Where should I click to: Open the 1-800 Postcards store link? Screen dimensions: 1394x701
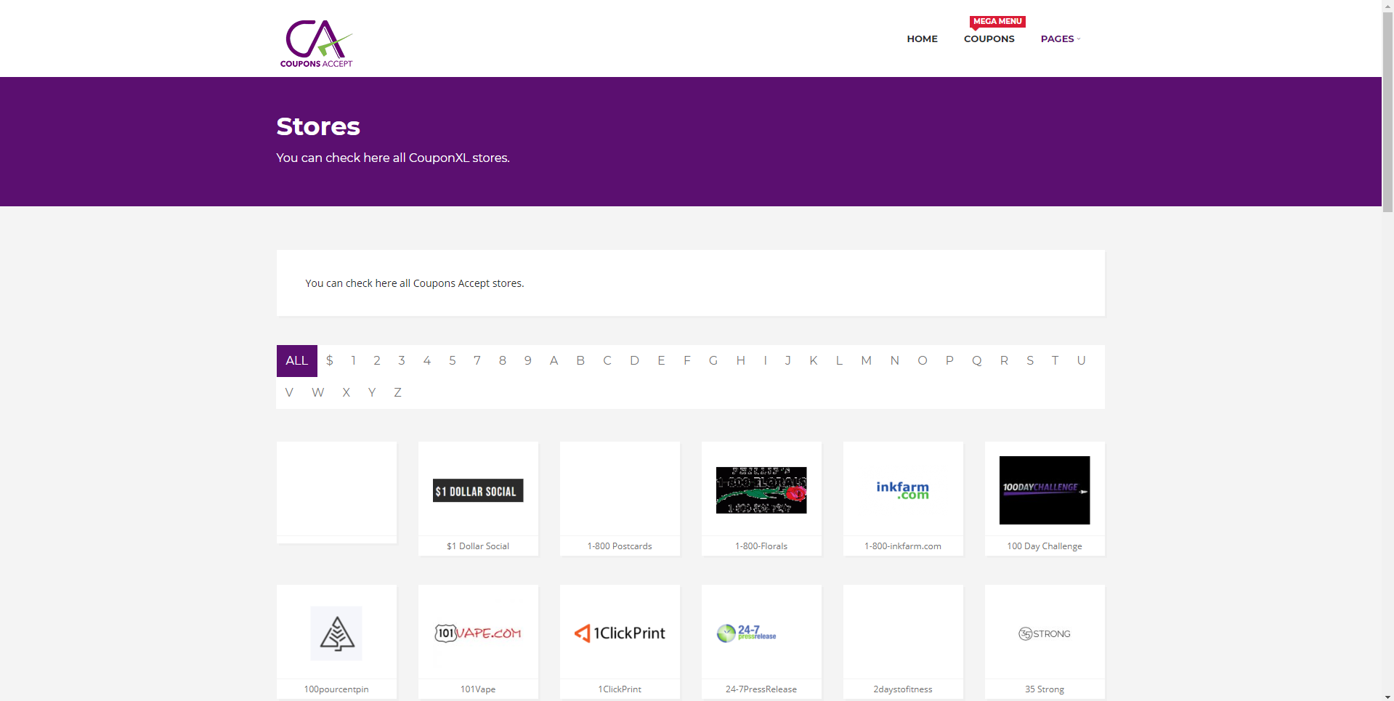620,546
